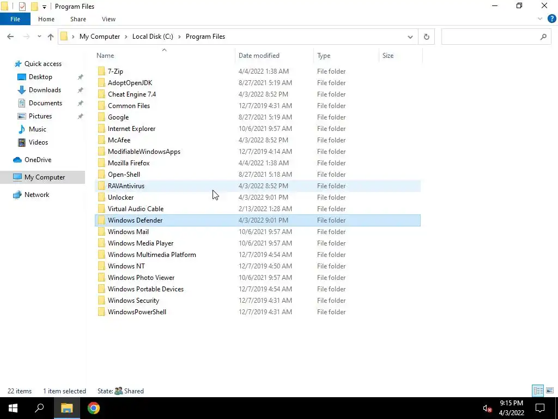Click the Properties quick access toolbar icon
The width and height of the screenshot is (558, 419).
click(x=22, y=7)
